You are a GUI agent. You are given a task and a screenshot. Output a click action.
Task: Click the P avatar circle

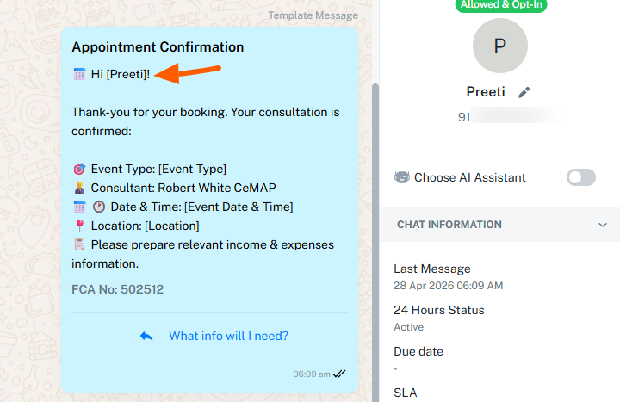coord(500,46)
